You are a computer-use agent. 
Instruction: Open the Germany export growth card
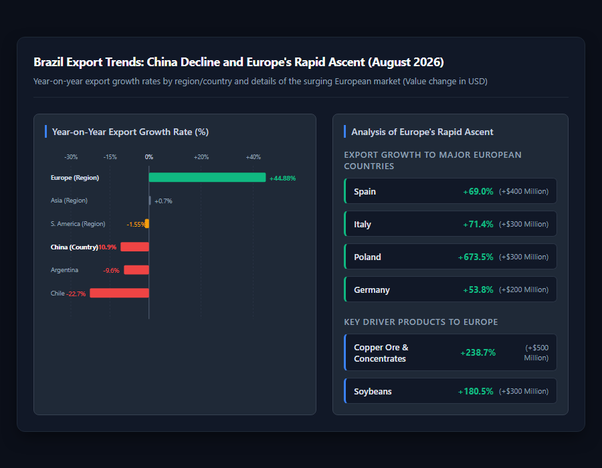(450, 289)
